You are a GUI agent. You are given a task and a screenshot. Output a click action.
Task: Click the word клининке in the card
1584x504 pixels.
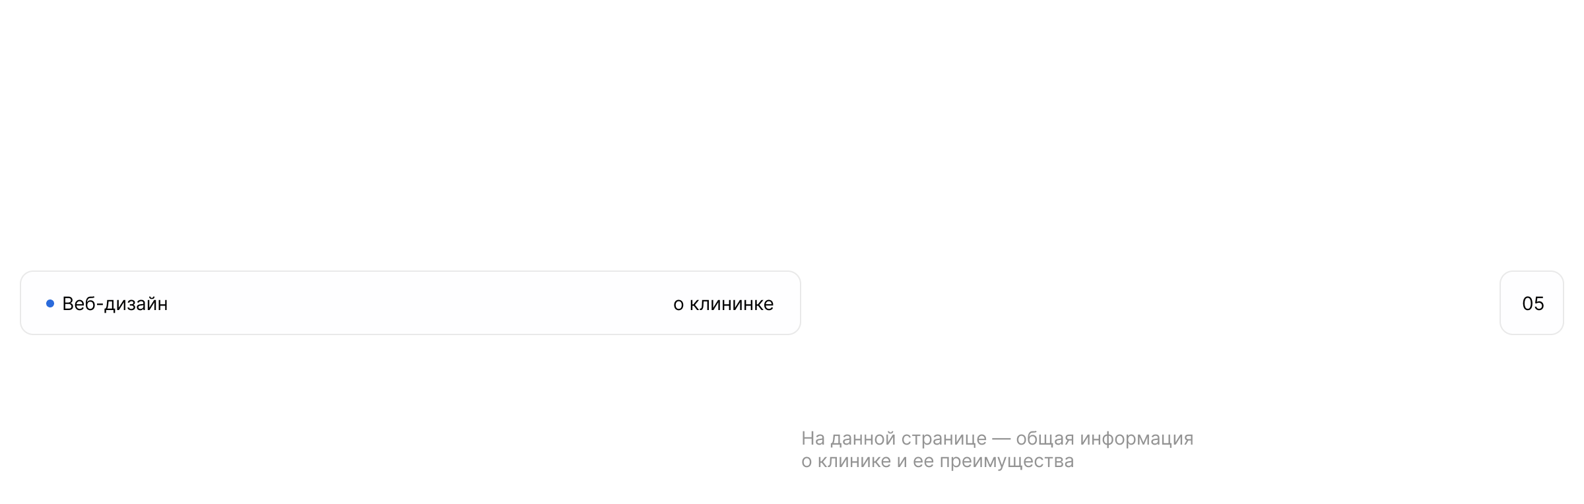(731, 303)
